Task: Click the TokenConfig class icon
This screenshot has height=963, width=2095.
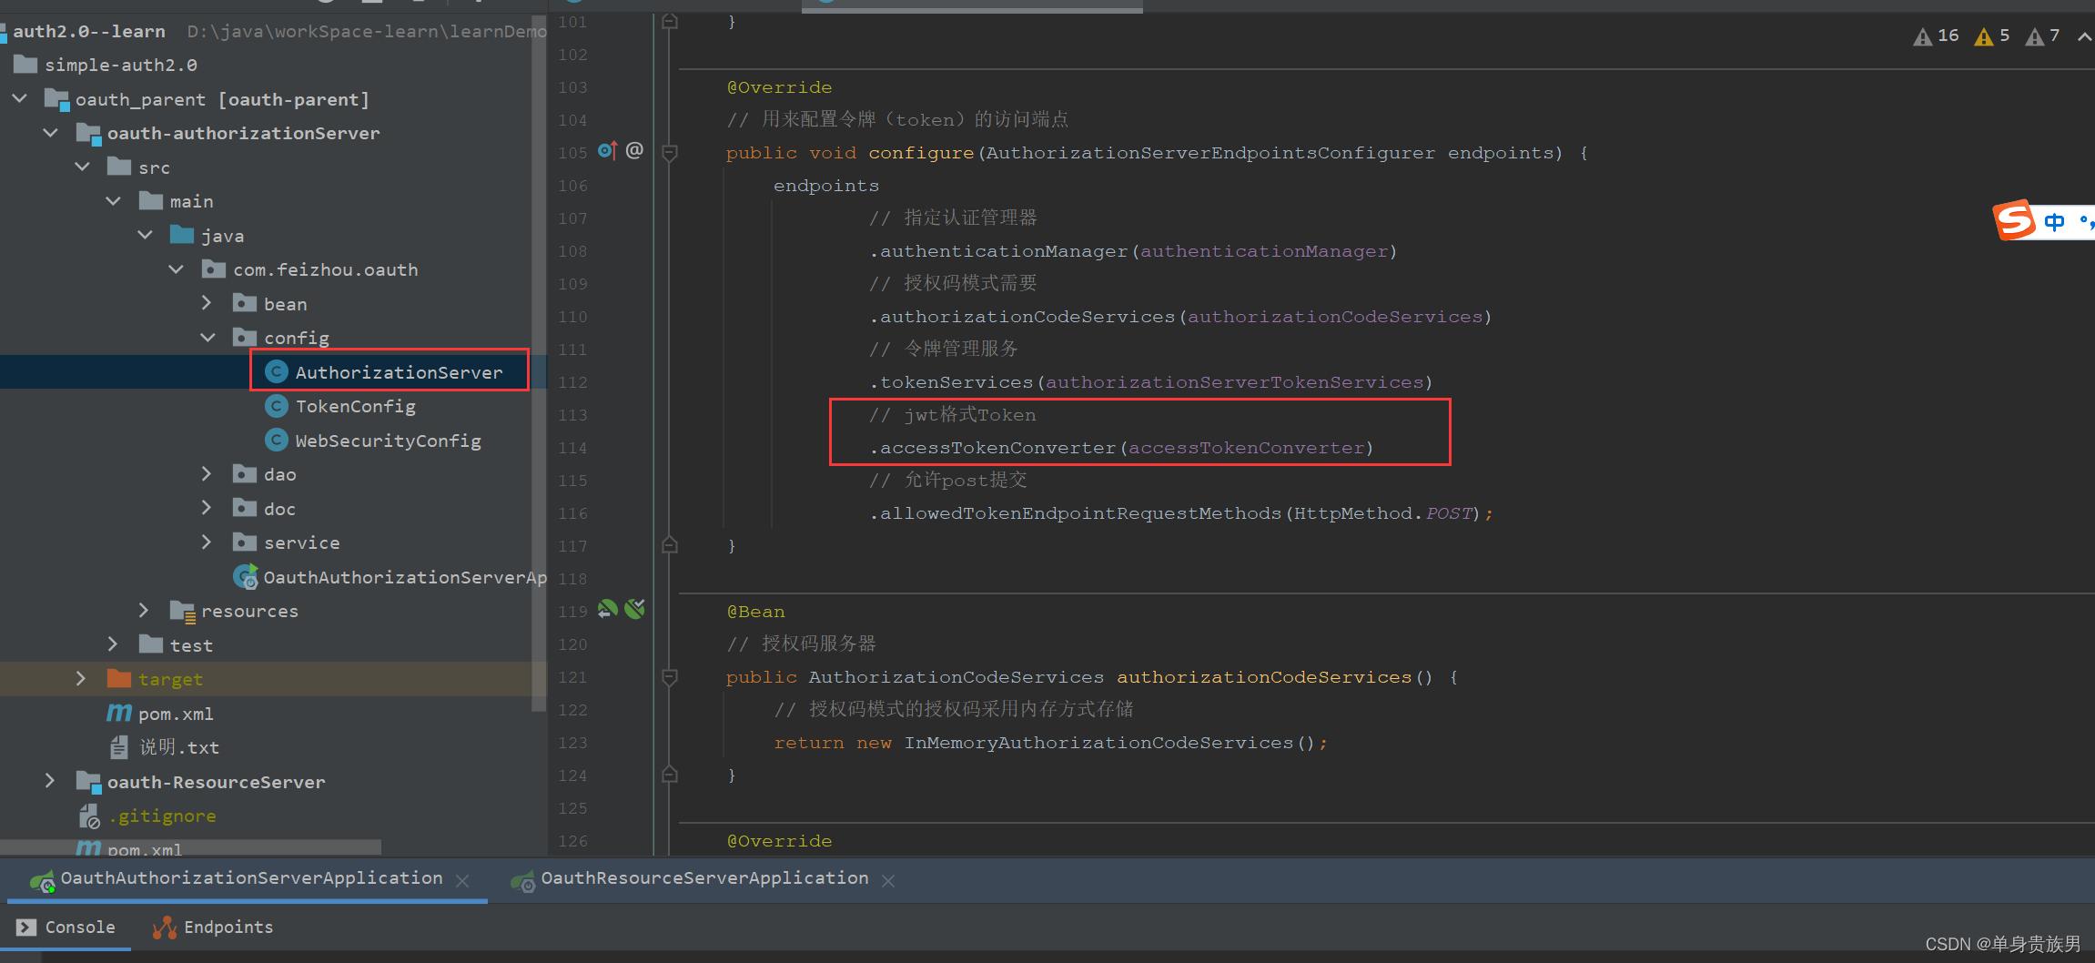Action: click(x=277, y=406)
